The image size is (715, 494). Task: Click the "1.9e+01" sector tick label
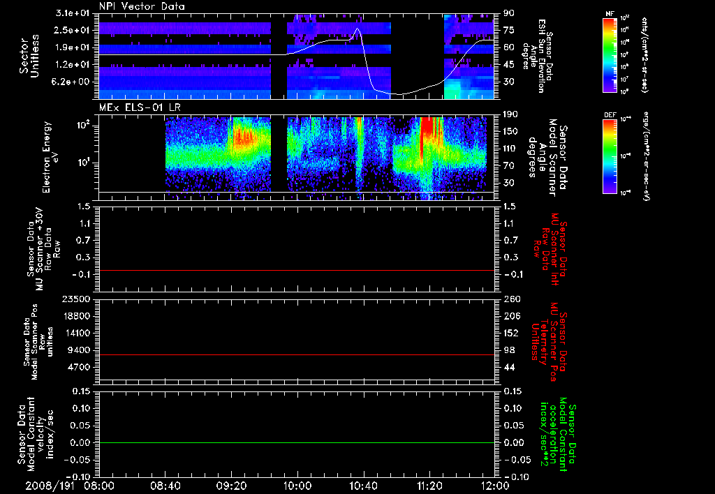pyautogui.click(x=73, y=47)
